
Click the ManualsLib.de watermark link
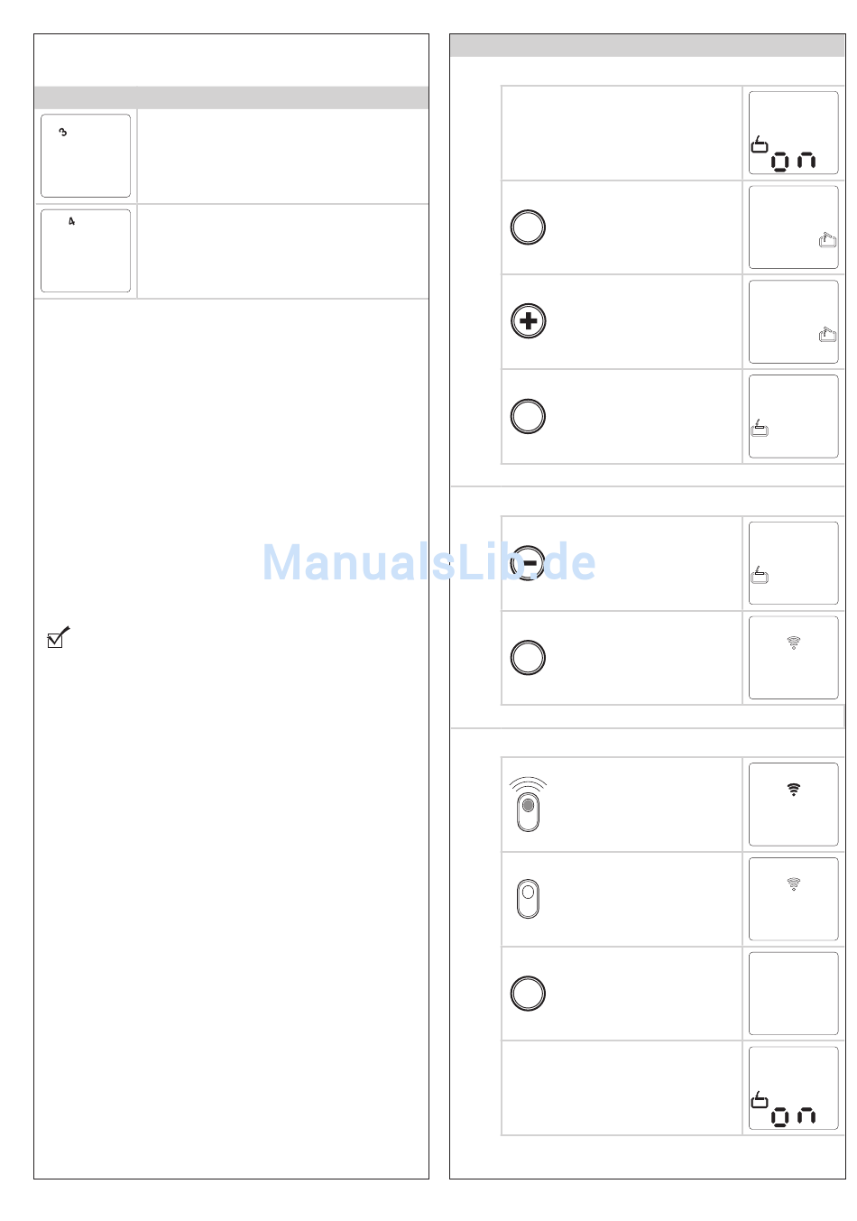click(x=428, y=562)
